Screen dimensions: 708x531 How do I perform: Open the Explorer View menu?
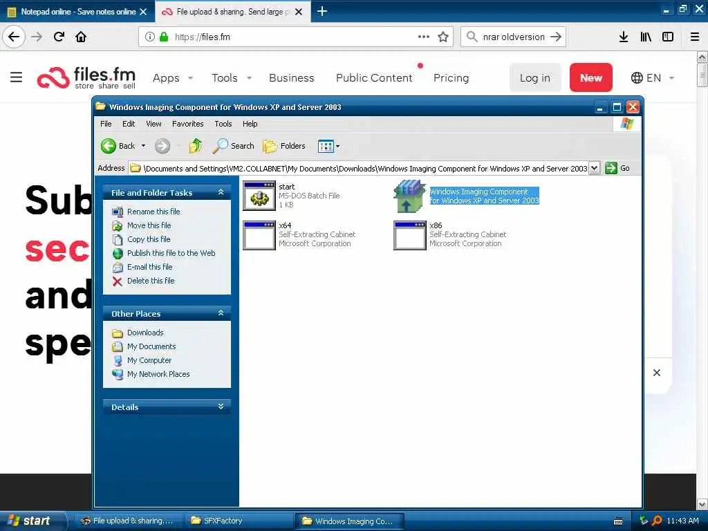pos(153,124)
